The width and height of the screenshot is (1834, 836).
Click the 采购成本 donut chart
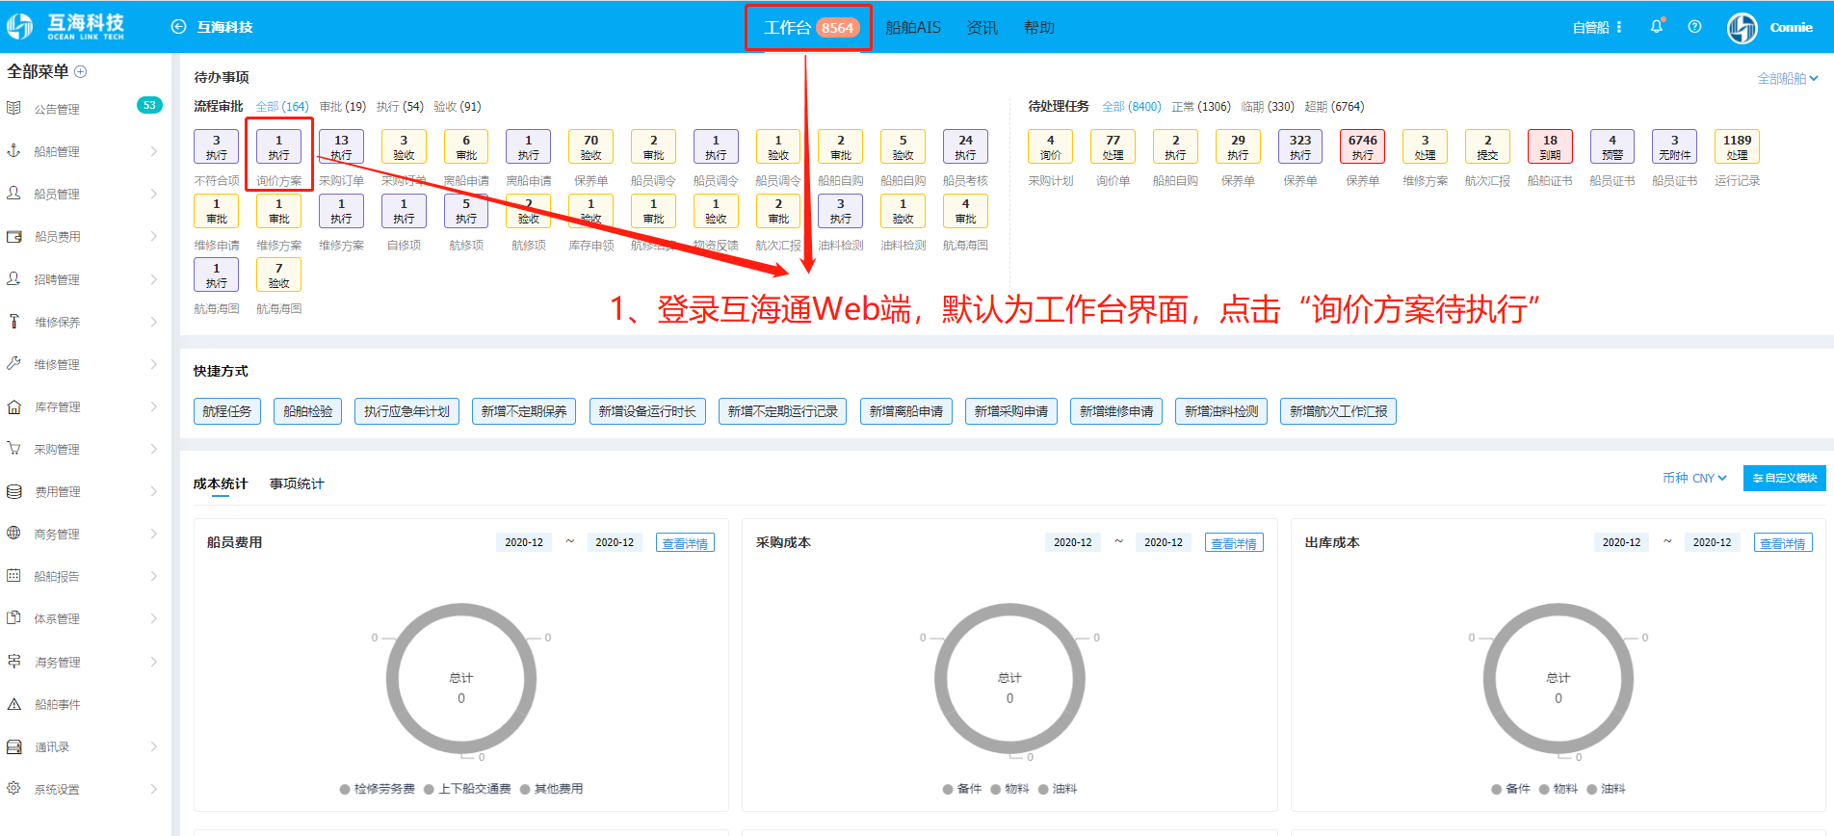[x=1009, y=678]
